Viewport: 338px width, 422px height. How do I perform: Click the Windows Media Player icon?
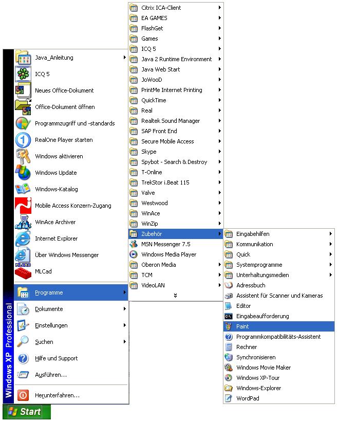pyautogui.click(x=134, y=254)
